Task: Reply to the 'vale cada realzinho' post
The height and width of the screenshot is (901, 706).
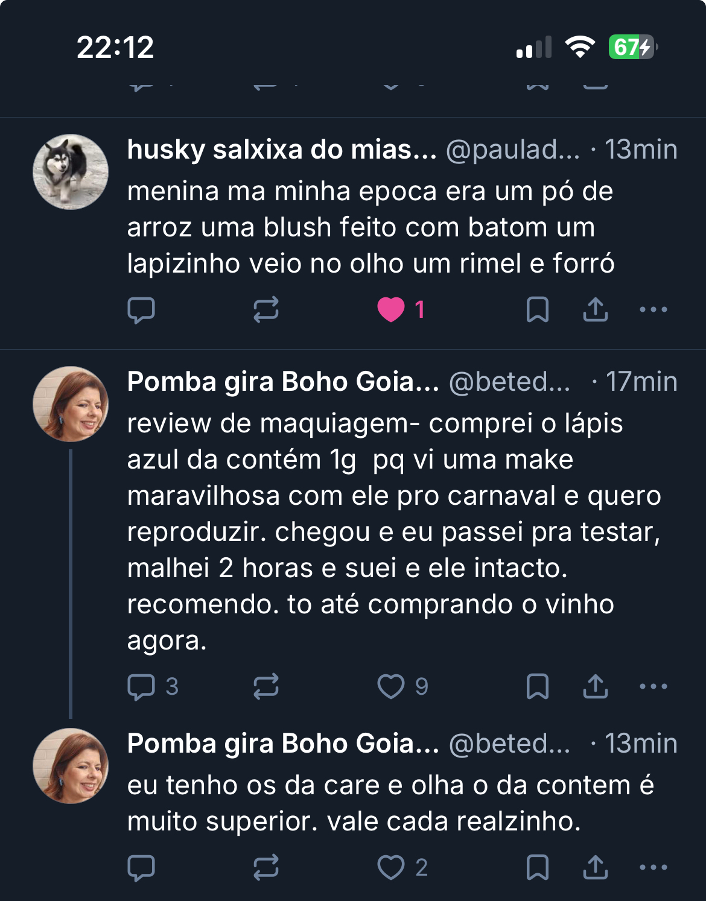Action: (141, 867)
